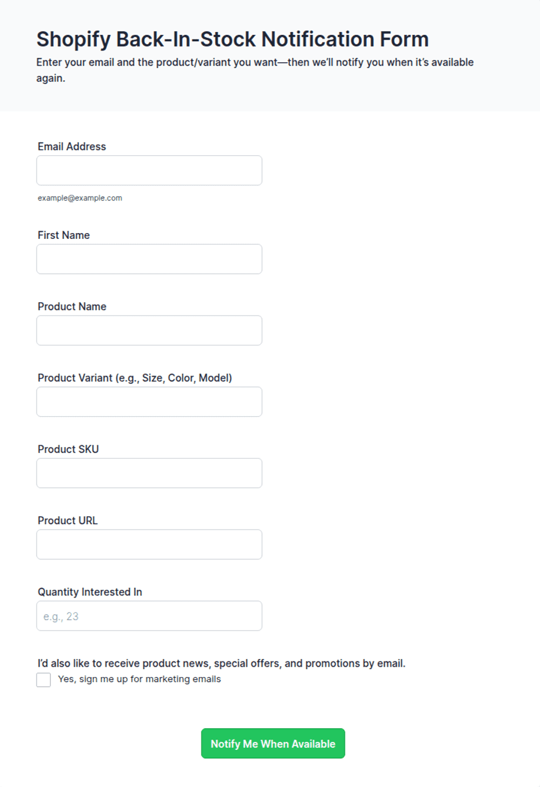Viewport: 540px width, 787px height.
Task: Click the Shopify Back-In-Stock Notification Form heading
Action: (233, 39)
